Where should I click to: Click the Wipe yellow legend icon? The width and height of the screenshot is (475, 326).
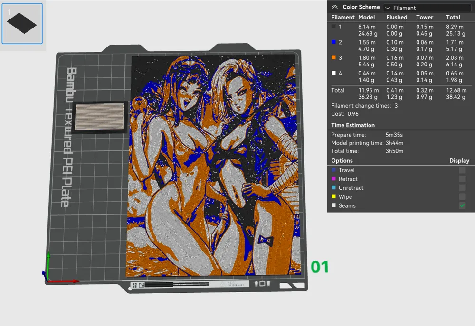pyautogui.click(x=333, y=196)
